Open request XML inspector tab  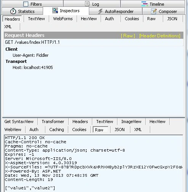[8, 27]
